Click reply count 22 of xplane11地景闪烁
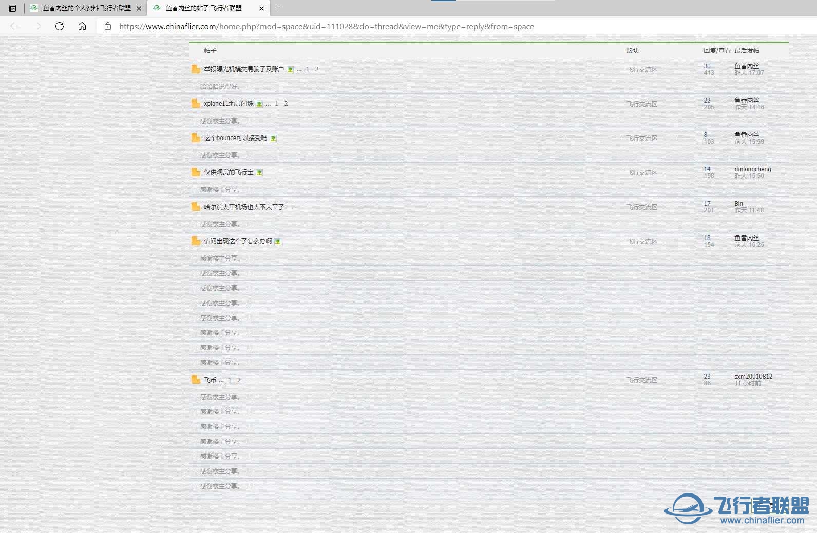Screen dimensions: 817x533 [x=707, y=100]
